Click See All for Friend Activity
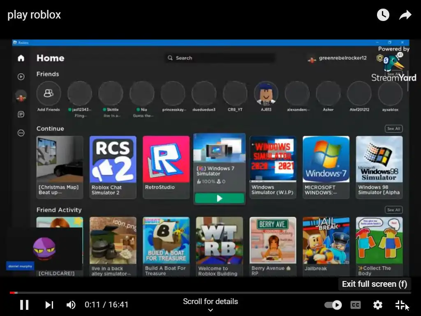421x316 pixels. coord(393,210)
